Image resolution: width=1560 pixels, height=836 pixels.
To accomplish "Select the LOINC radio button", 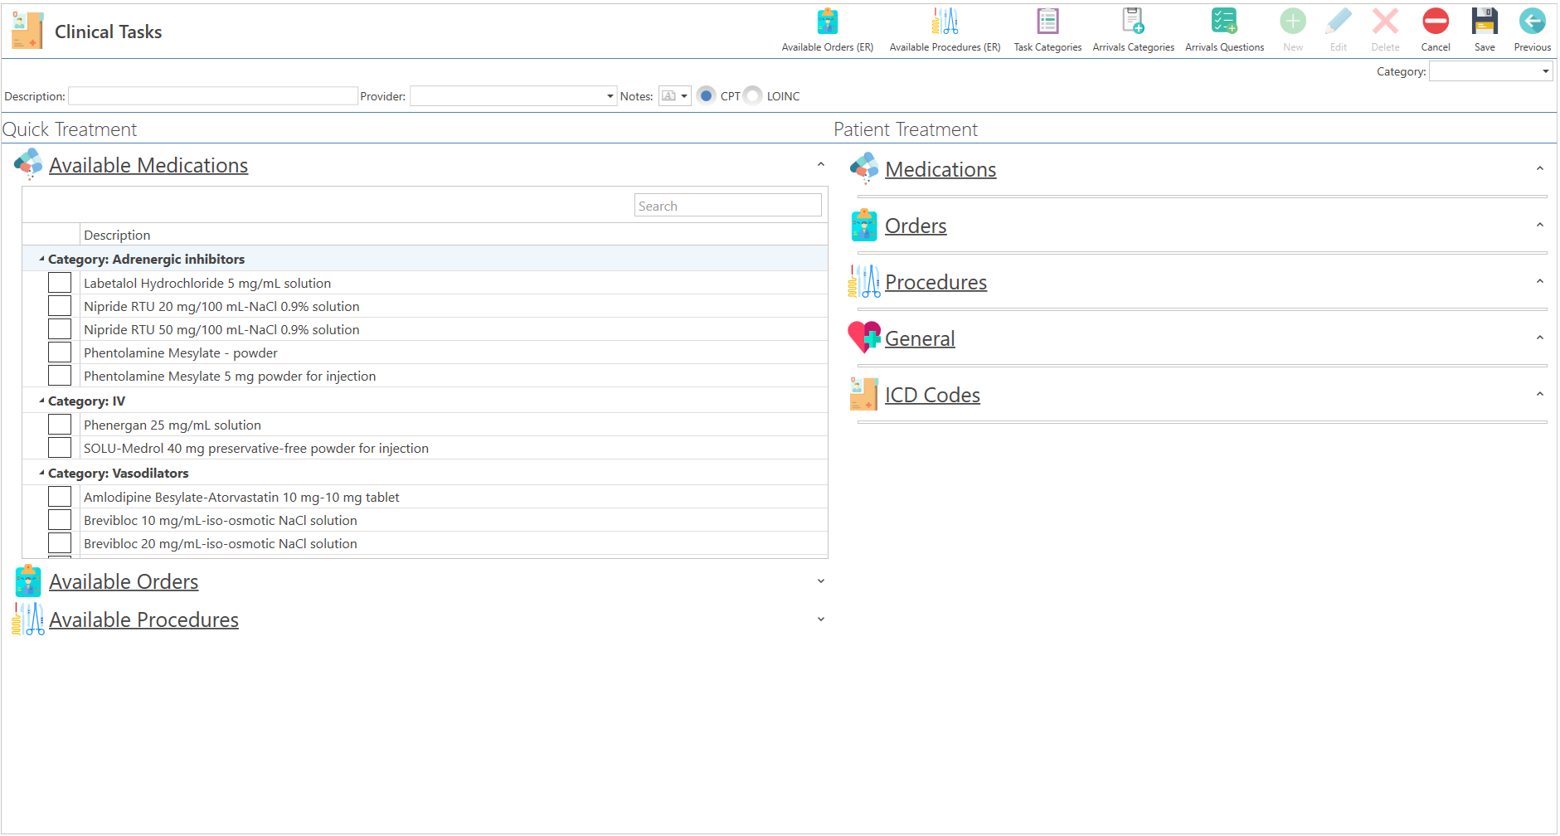I will (753, 95).
